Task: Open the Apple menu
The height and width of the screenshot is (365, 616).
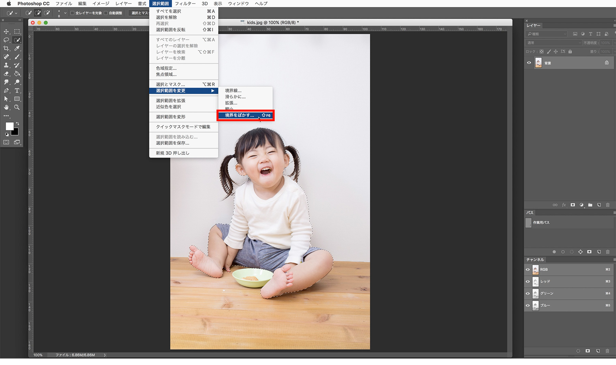Action: (x=9, y=3)
